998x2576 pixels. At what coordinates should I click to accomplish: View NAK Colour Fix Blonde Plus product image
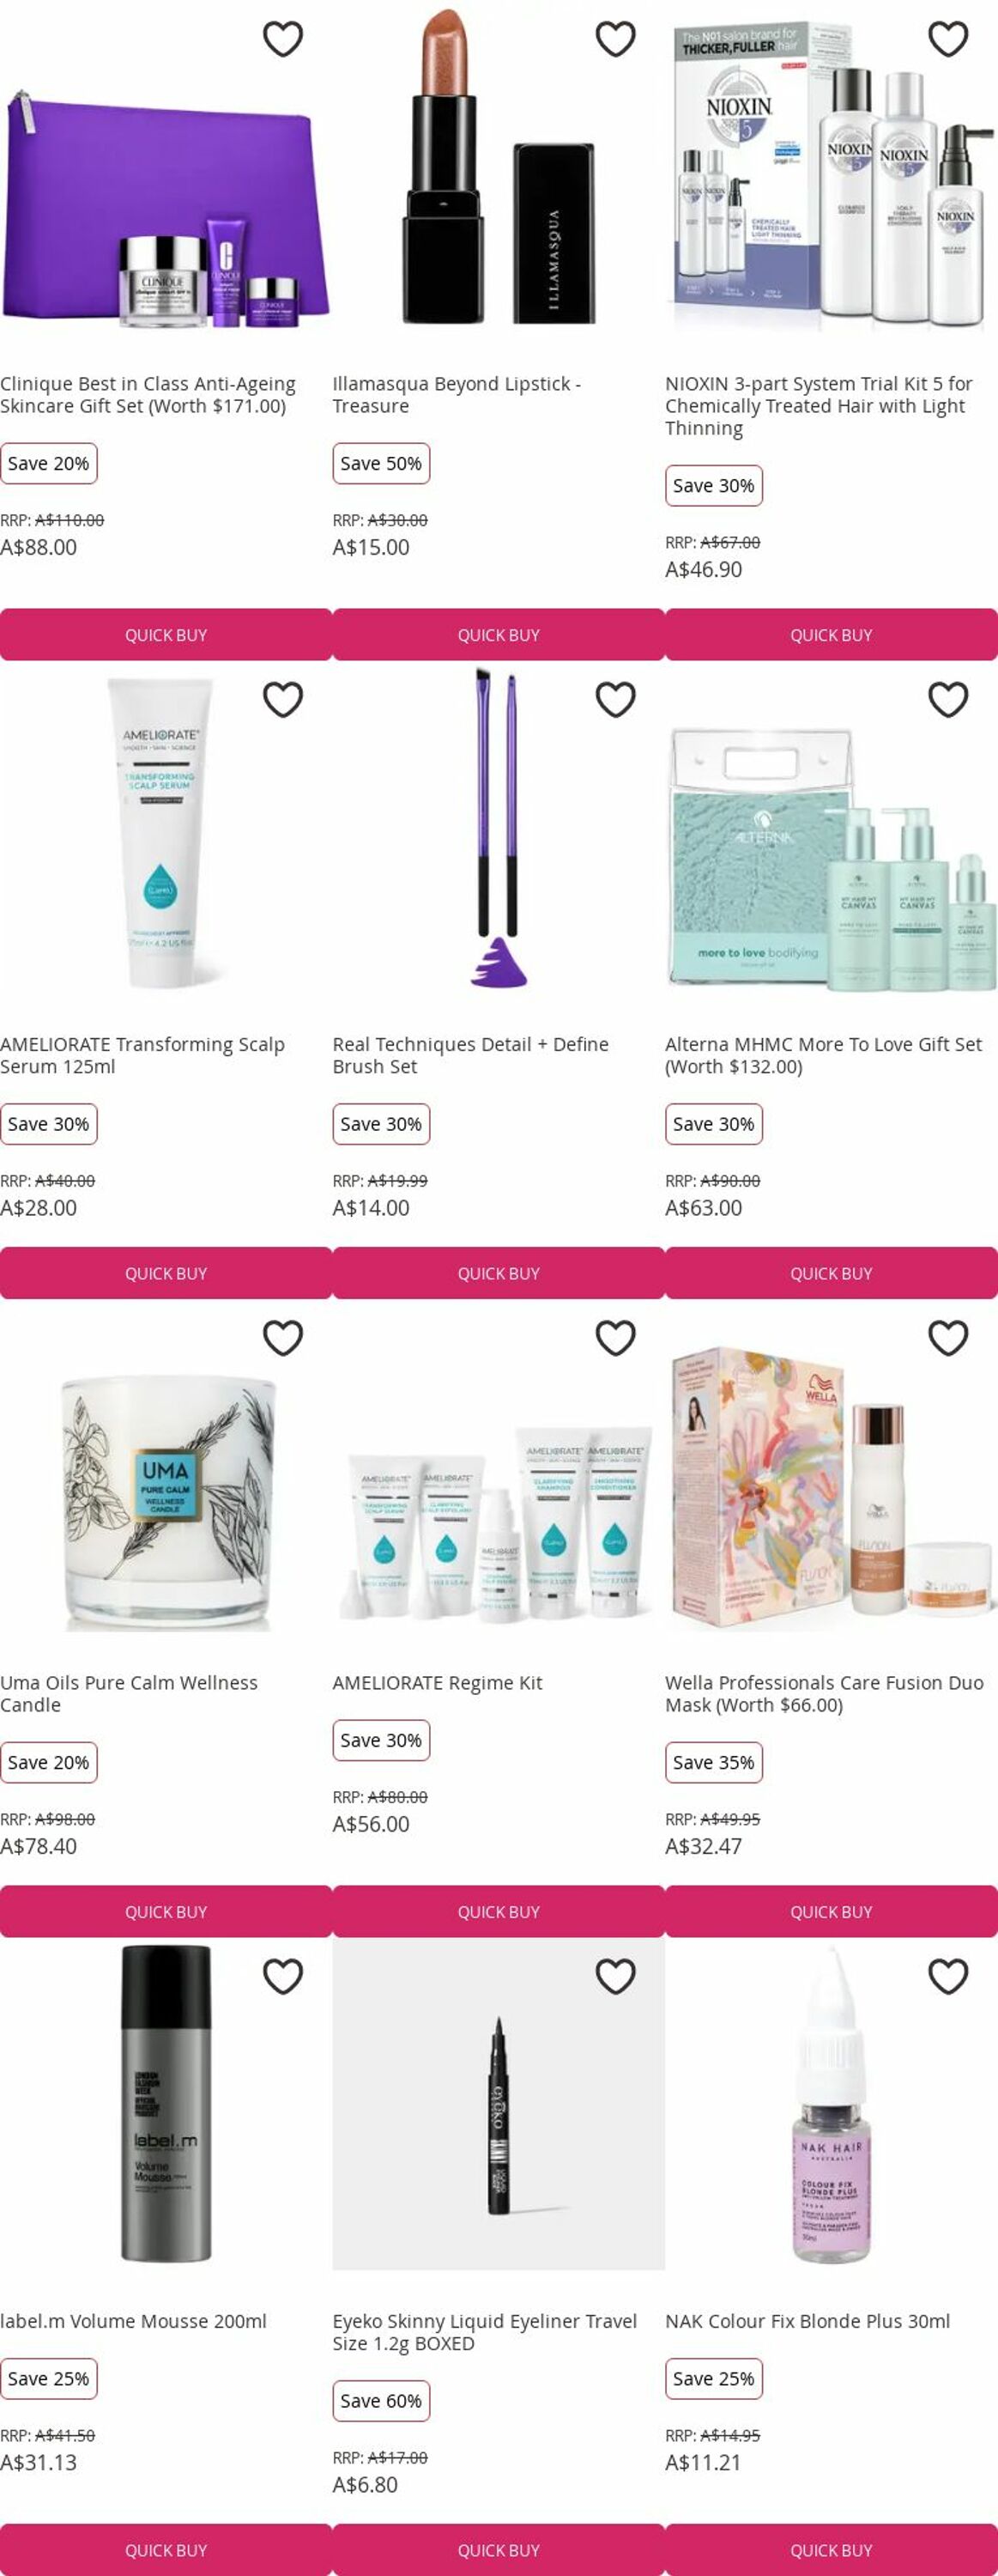pyautogui.click(x=832, y=2104)
